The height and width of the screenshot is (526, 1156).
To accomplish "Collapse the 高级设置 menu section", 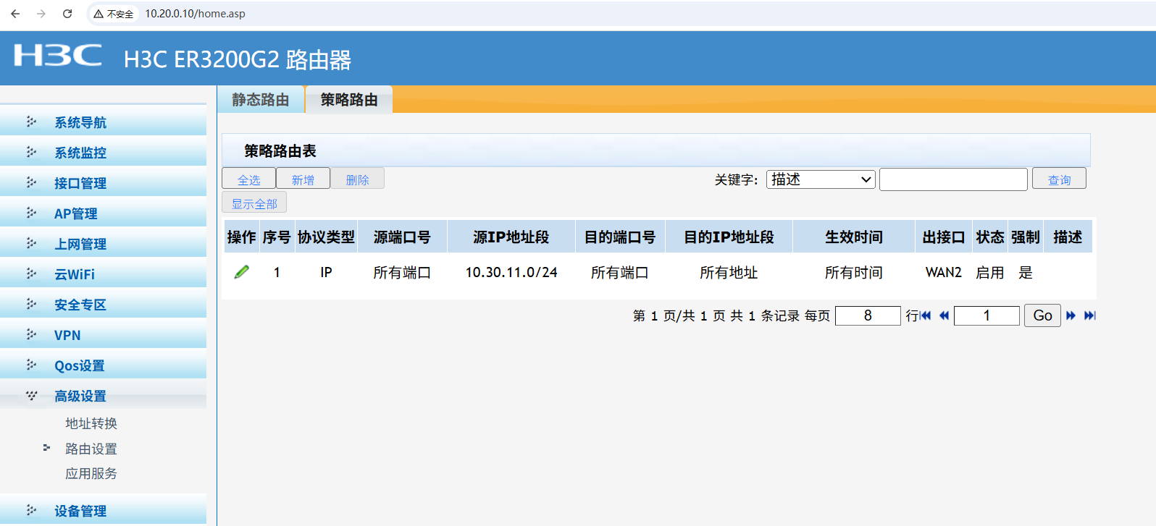I will [x=80, y=396].
